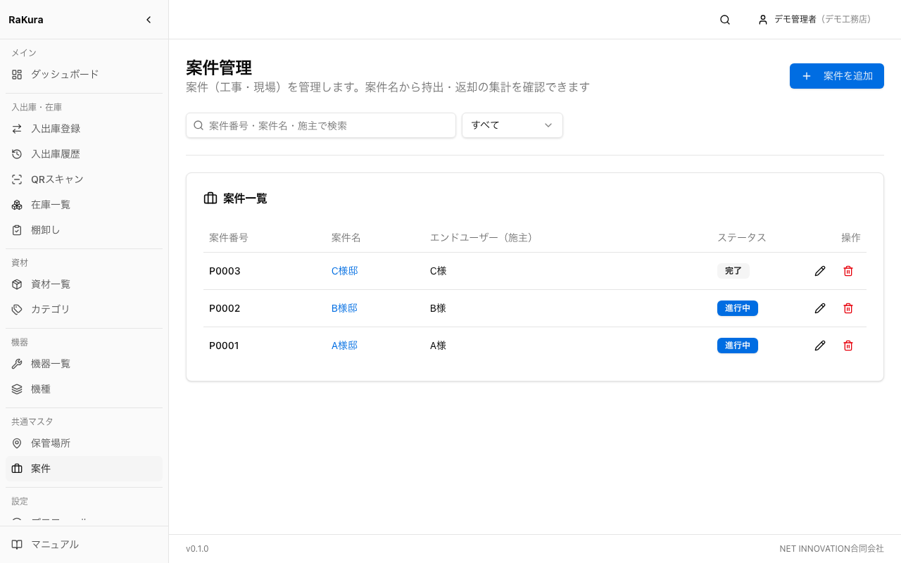Go to 資材一覧 page
This screenshot has width=901, height=563.
pyautogui.click(x=84, y=284)
